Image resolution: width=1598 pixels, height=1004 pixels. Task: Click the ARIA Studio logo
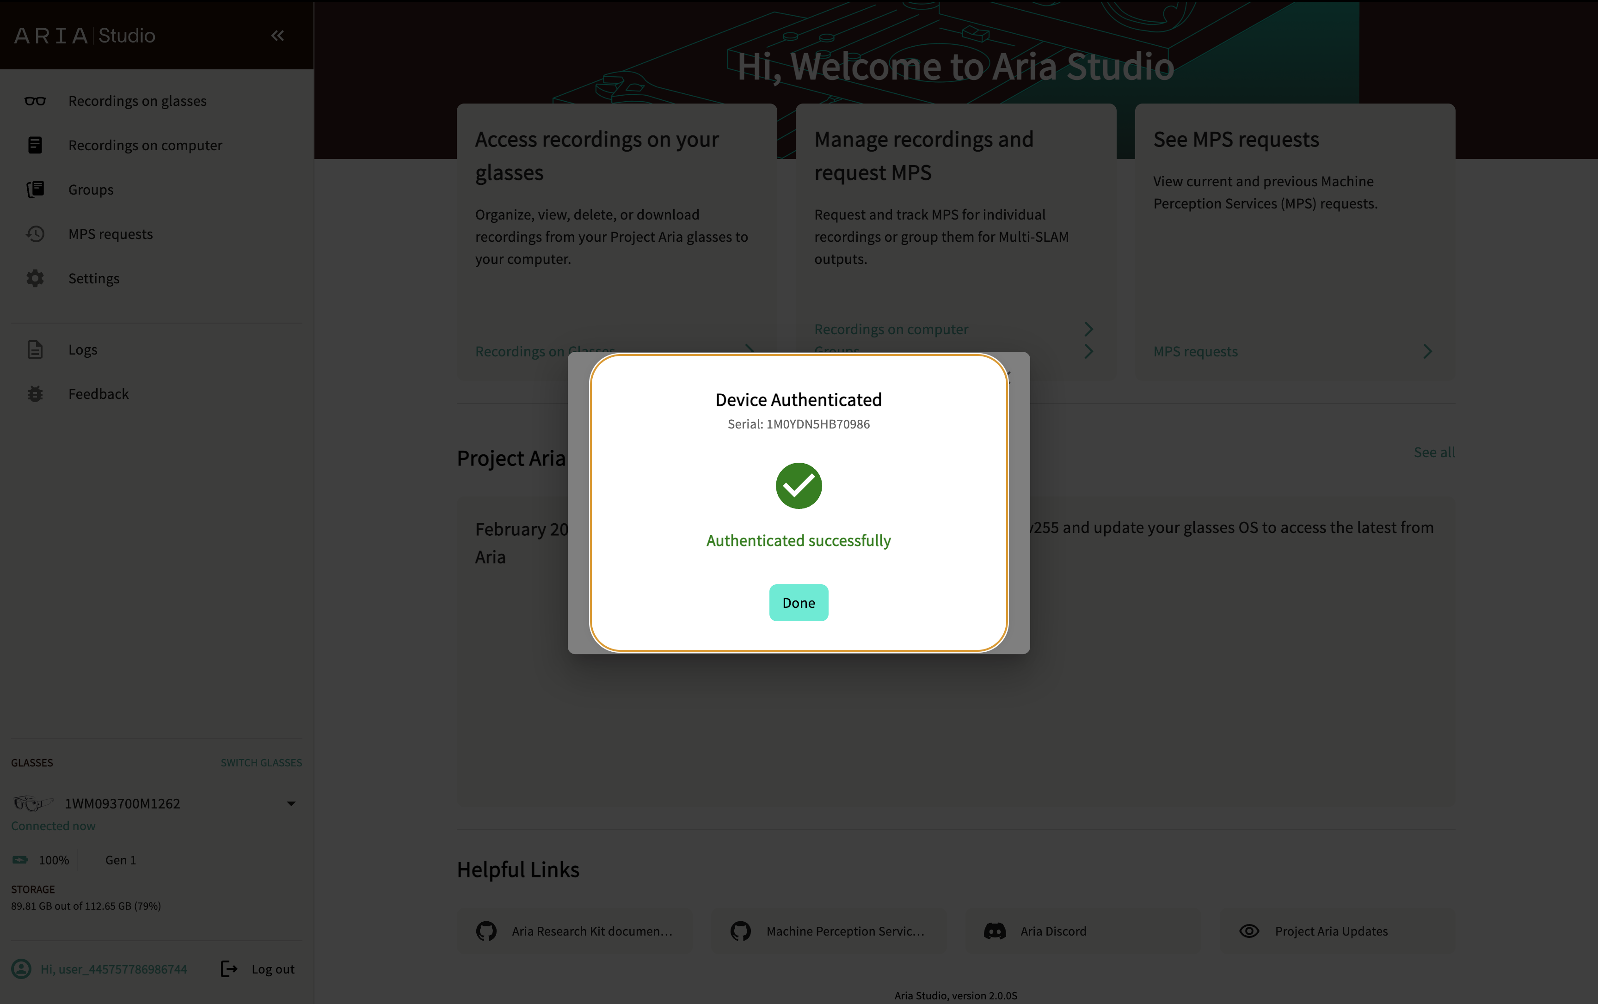click(85, 36)
